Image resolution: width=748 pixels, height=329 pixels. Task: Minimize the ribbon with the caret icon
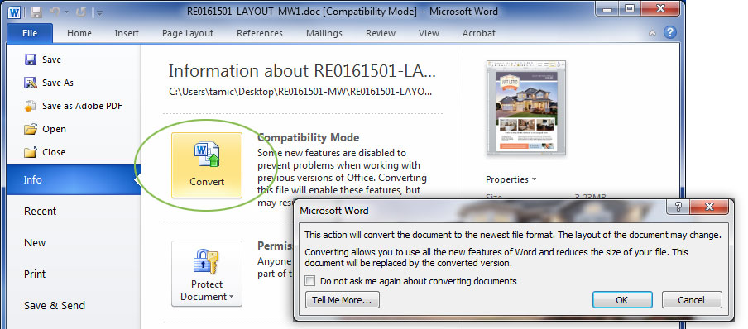pos(652,33)
